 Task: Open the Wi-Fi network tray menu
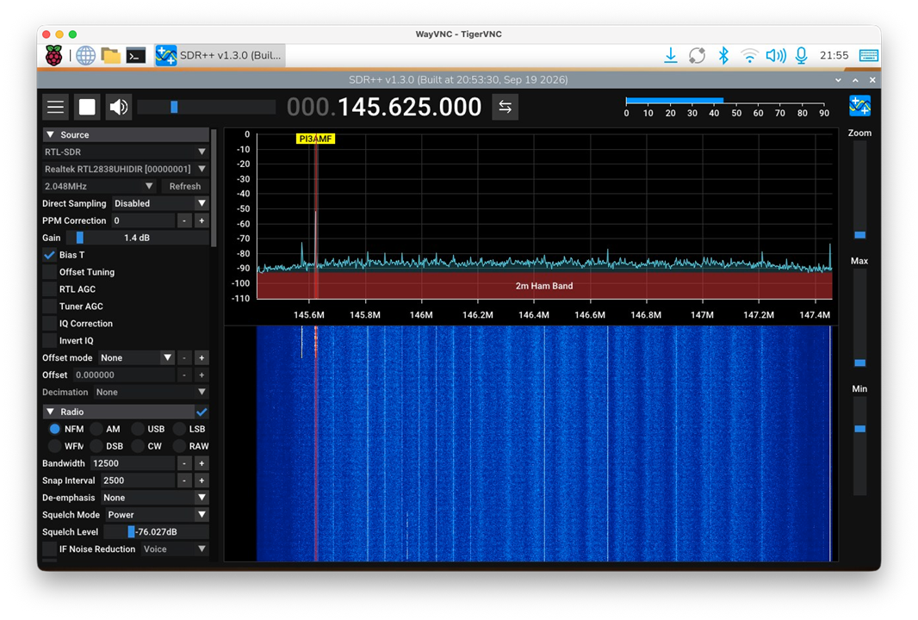[749, 56]
